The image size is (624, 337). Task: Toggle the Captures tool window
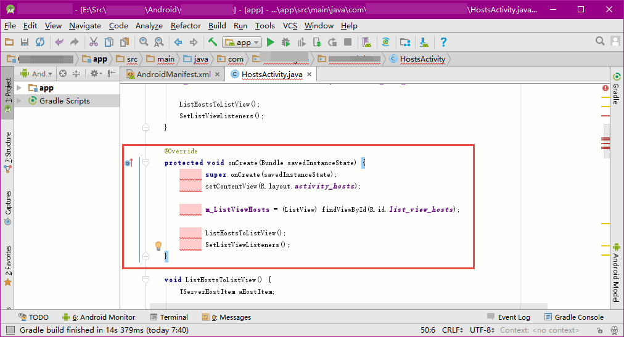tap(7, 208)
